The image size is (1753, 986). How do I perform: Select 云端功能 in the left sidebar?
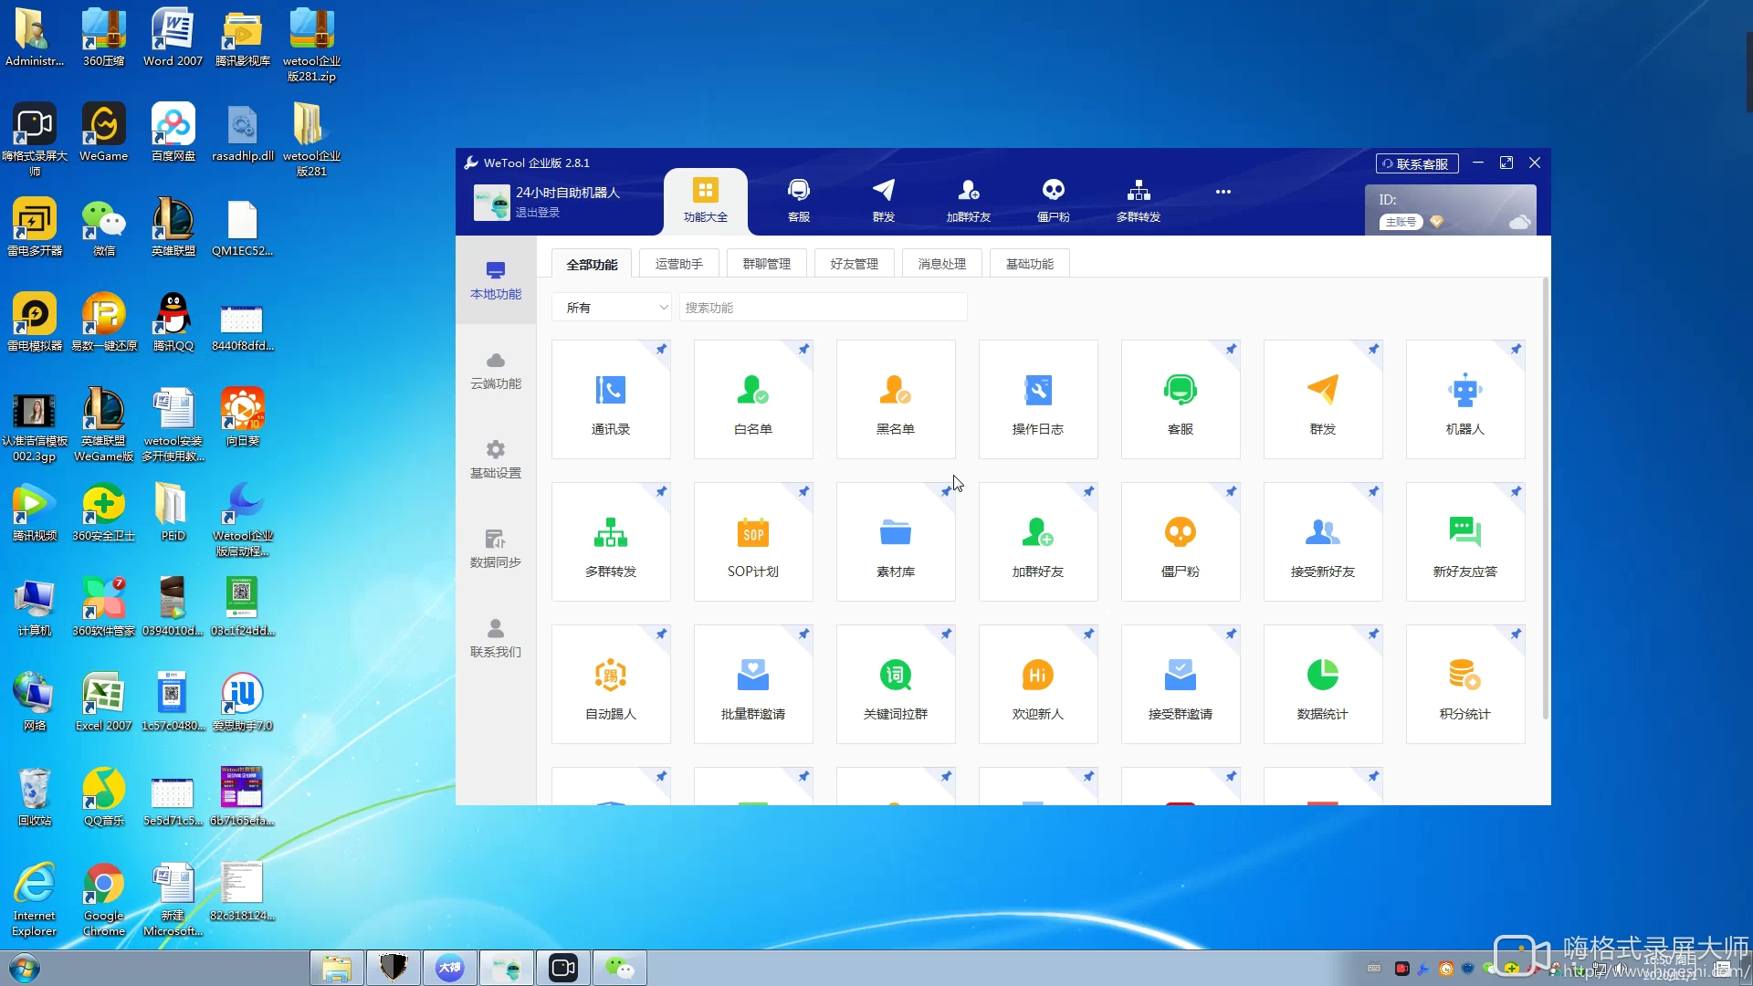coord(496,370)
